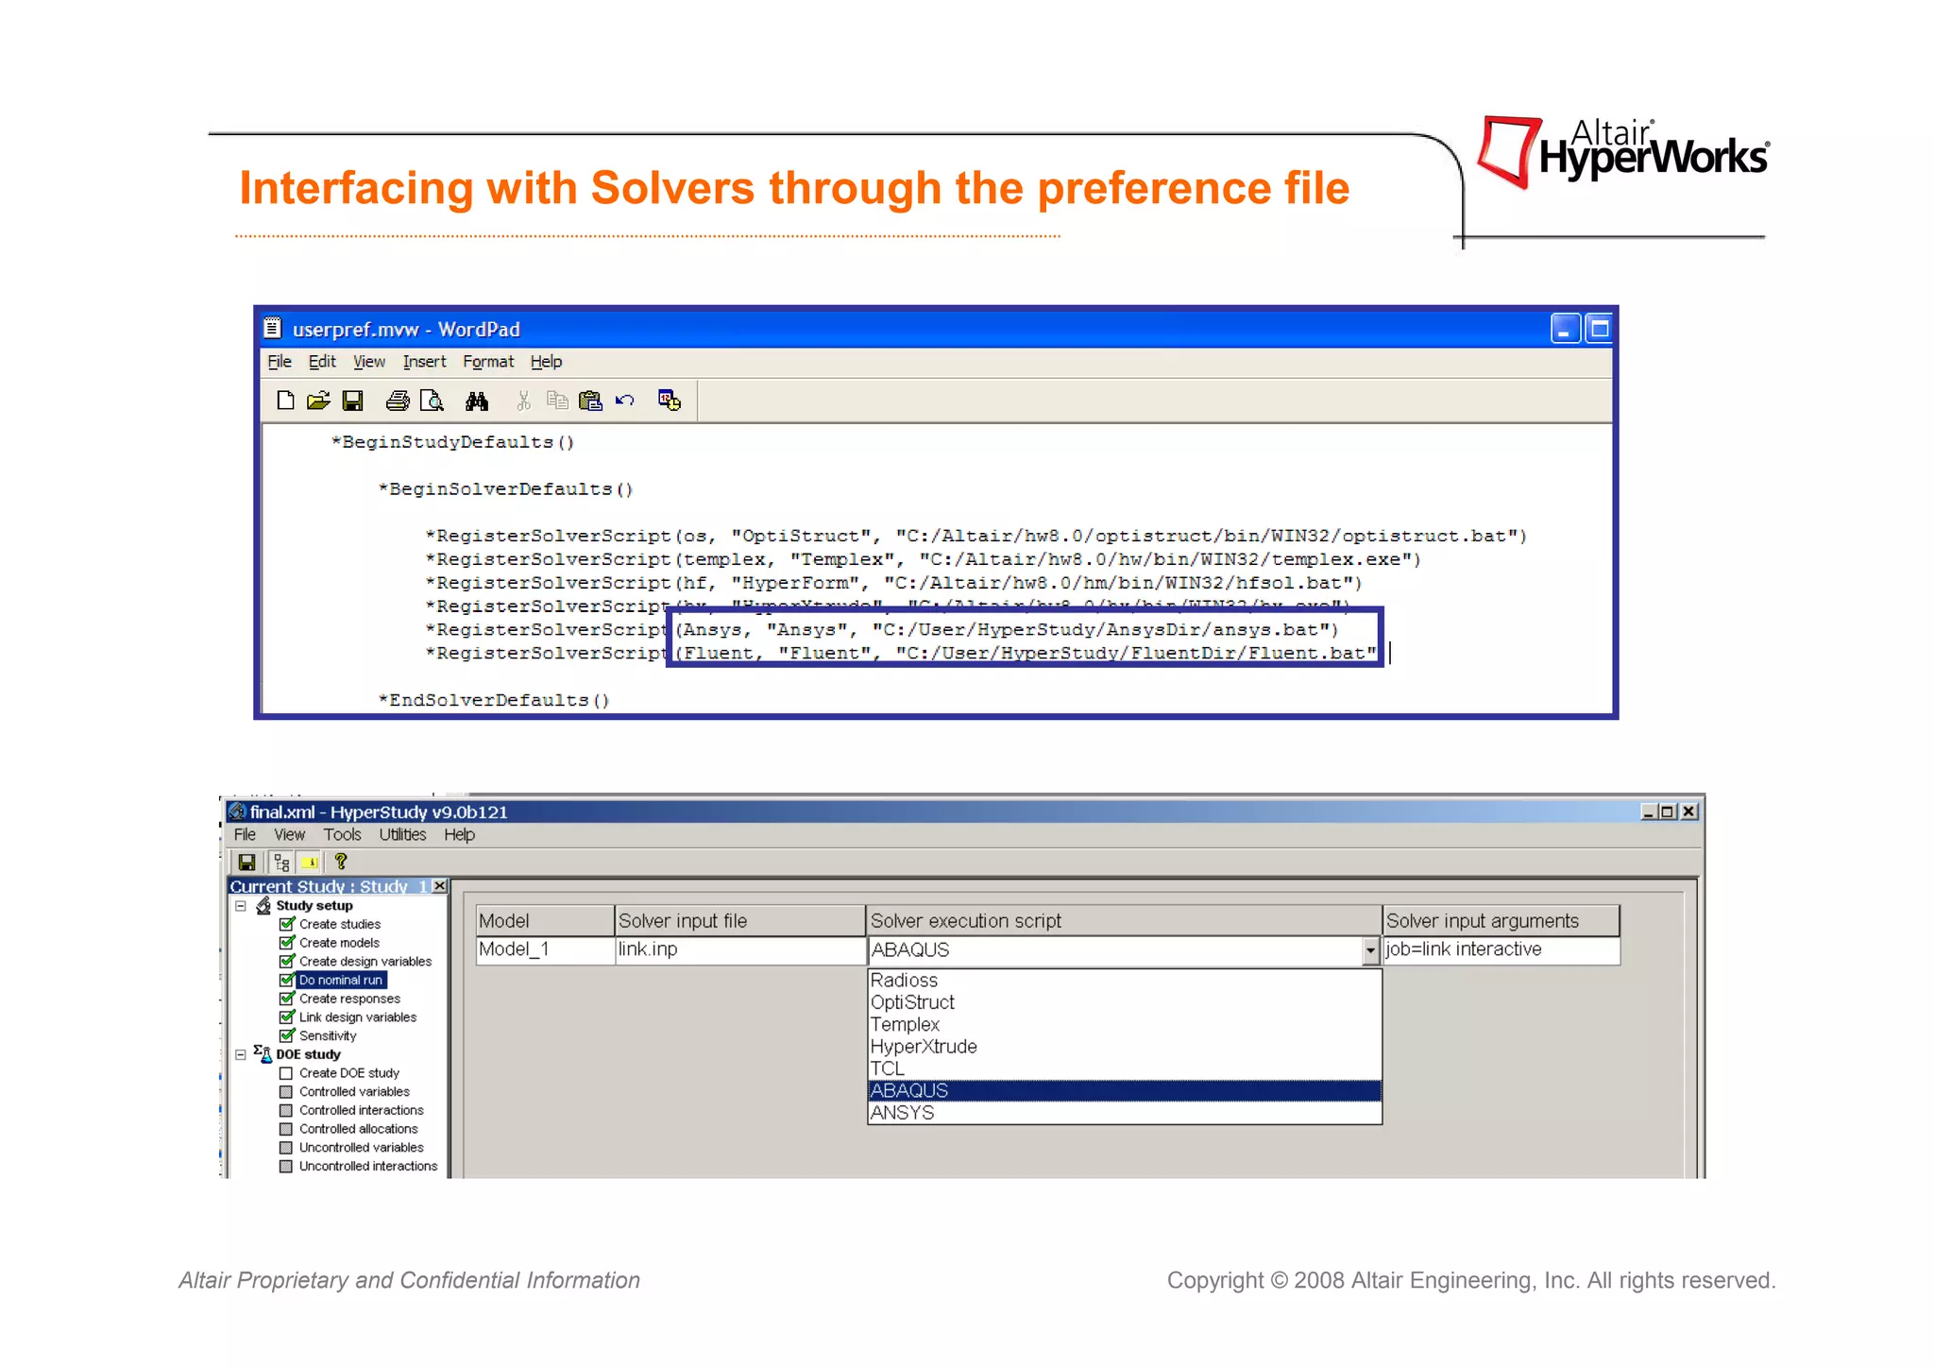Viewport: 1934px width, 1367px height.
Task: Click the Solver input file cell link.inp
Action: [740, 949]
